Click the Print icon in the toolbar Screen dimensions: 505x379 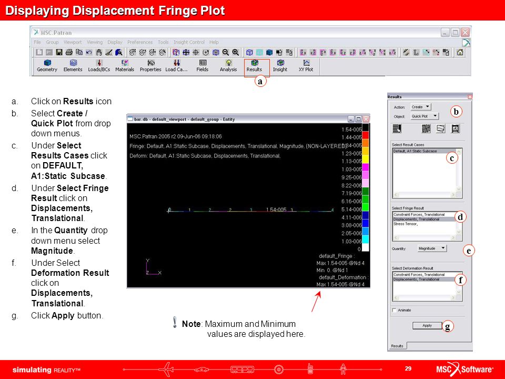(69, 52)
